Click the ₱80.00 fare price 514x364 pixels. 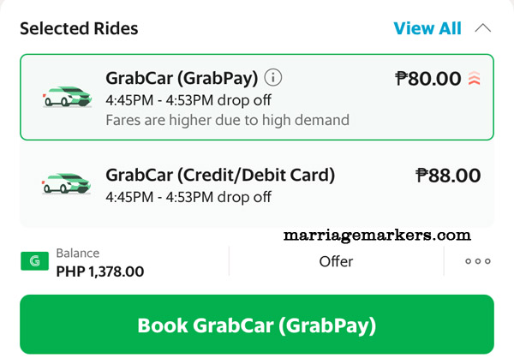tap(427, 79)
